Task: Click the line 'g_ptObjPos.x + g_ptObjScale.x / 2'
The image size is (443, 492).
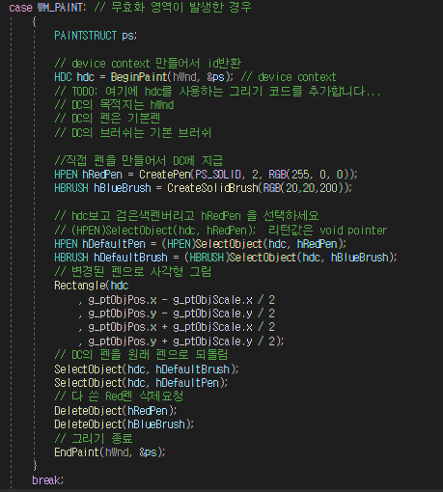Action: tap(181, 327)
